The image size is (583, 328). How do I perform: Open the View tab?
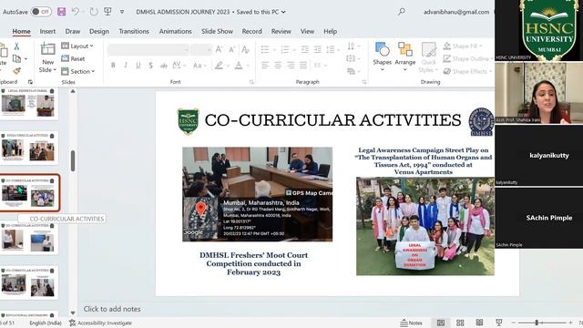click(x=307, y=32)
